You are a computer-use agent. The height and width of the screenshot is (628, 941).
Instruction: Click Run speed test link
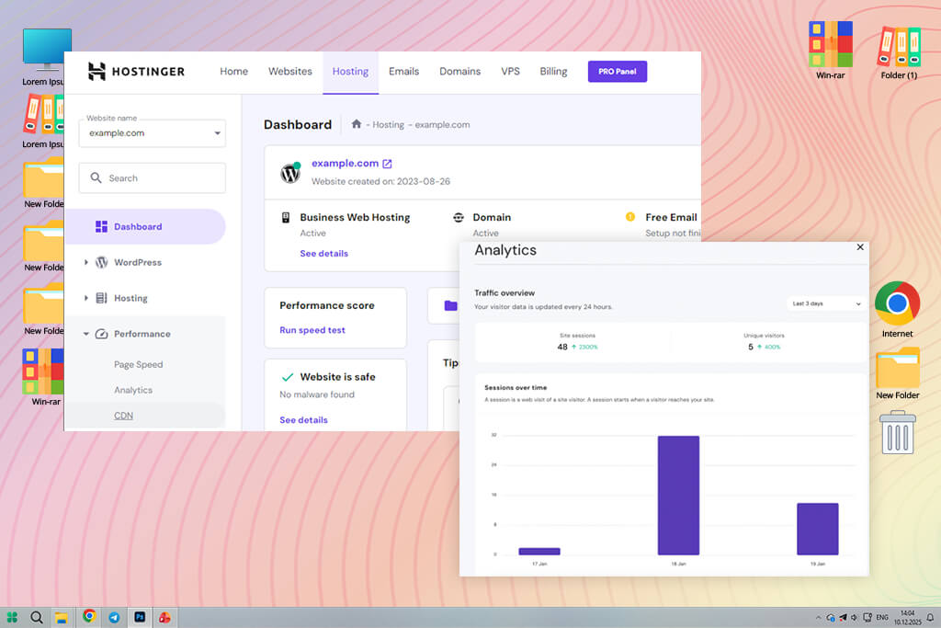(312, 330)
